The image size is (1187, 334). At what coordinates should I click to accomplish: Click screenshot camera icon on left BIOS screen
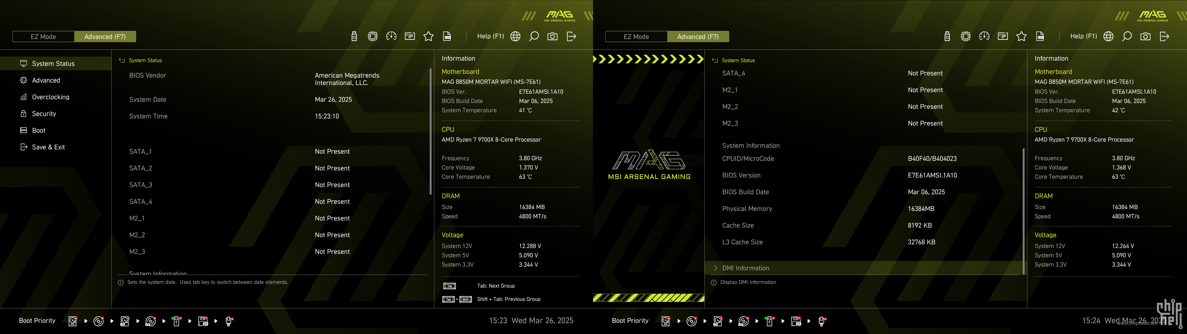click(x=553, y=36)
